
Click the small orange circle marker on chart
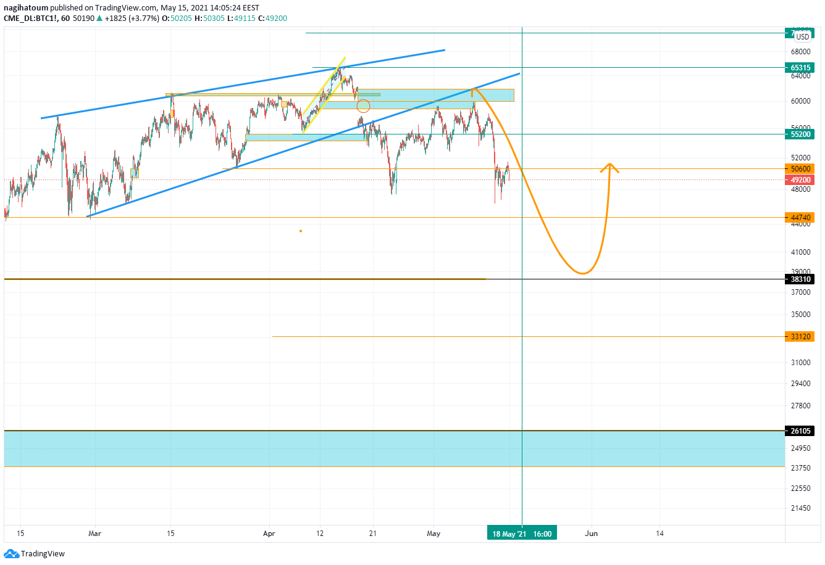[363, 106]
